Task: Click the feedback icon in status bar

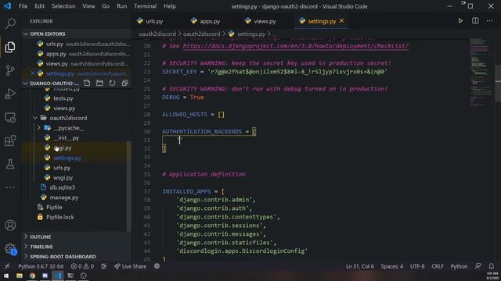Action: coord(478,266)
